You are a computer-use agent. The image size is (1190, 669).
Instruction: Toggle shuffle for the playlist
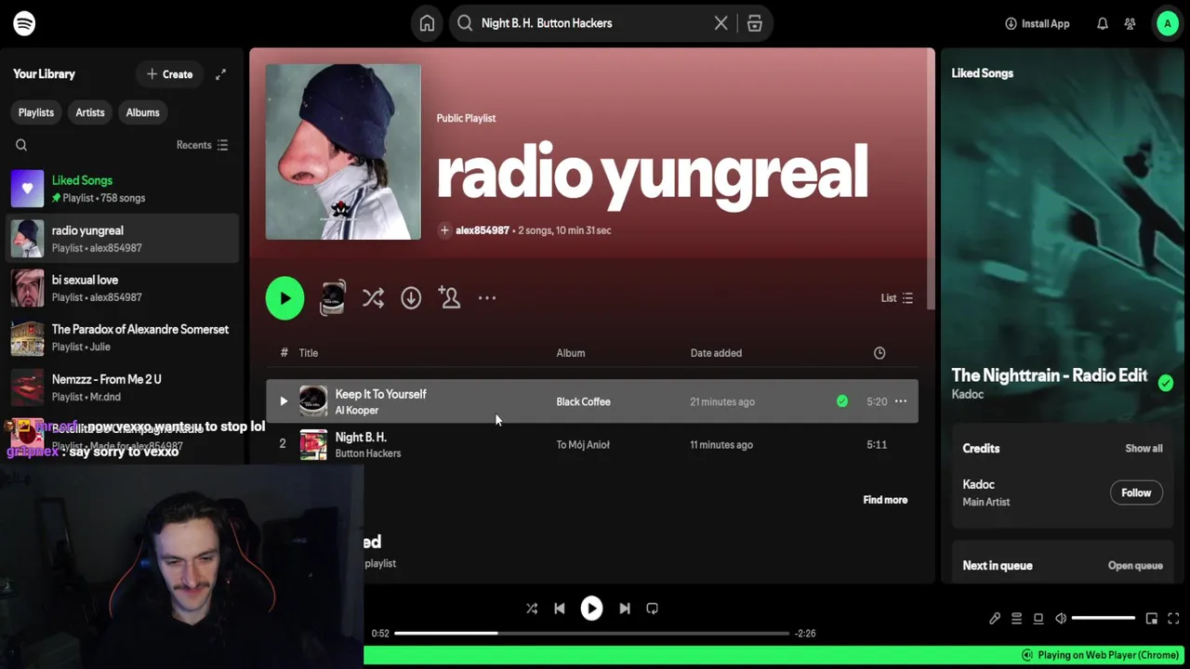[373, 298]
